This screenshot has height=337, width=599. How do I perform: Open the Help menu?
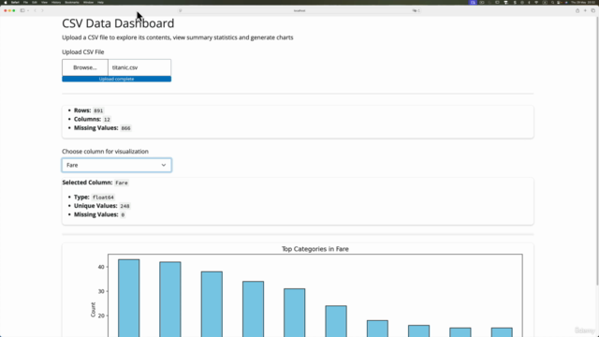[x=100, y=2]
